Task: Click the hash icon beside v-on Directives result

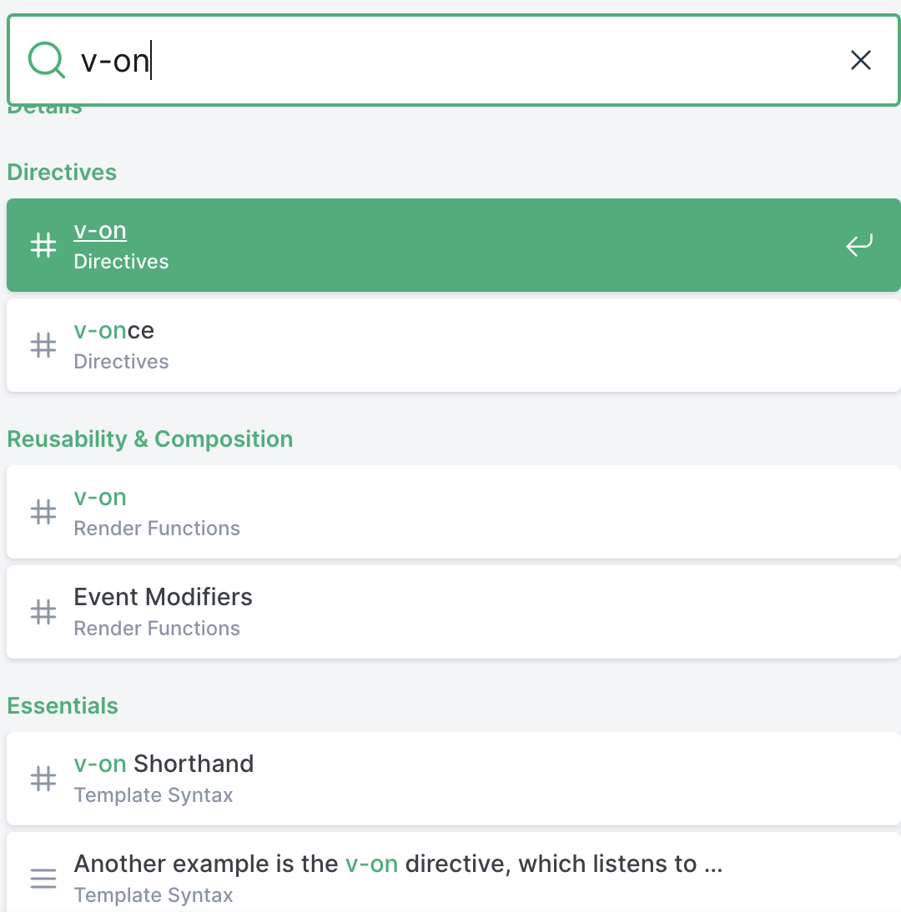Action: point(43,245)
